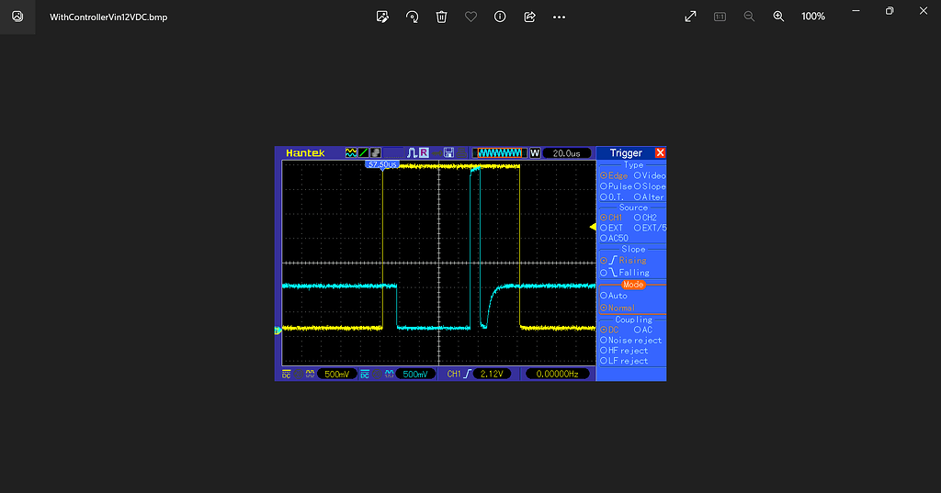This screenshot has width=941, height=493.
Task: Select AC trigger coupling
Action: coord(643,330)
